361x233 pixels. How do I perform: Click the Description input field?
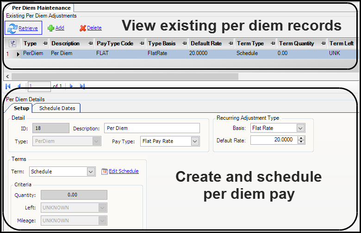[152, 128]
